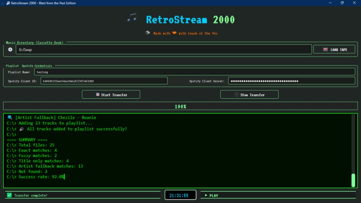The width and height of the screenshot is (361, 203).
Task: Click the 'Transfer complete!' status text
Action: pyautogui.click(x=30, y=195)
